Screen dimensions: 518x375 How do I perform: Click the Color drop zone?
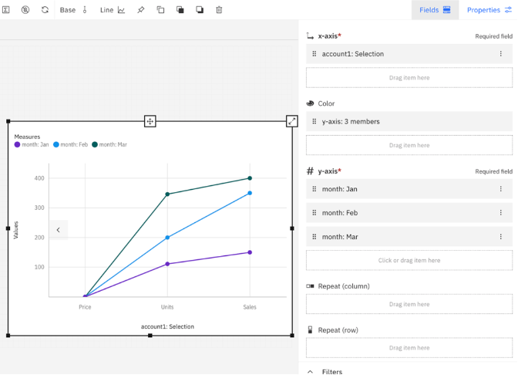[409, 145]
